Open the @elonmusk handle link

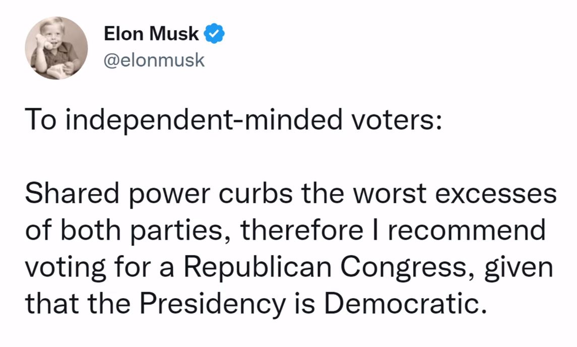pyautogui.click(x=154, y=60)
